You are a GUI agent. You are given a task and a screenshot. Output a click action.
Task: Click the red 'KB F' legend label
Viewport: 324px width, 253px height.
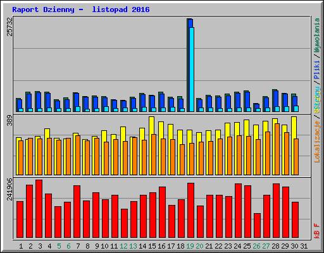[317, 231]
